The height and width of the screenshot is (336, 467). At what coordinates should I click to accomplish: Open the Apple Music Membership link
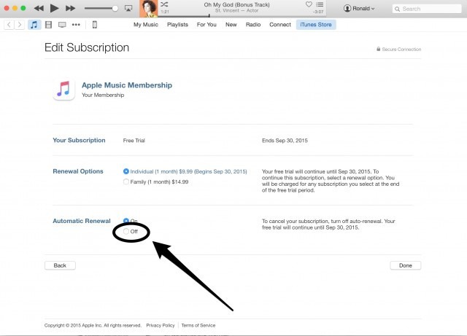(127, 85)
